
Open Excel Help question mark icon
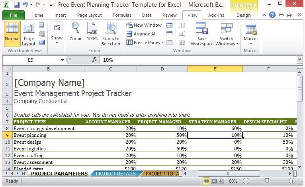[x=272, y=15]
